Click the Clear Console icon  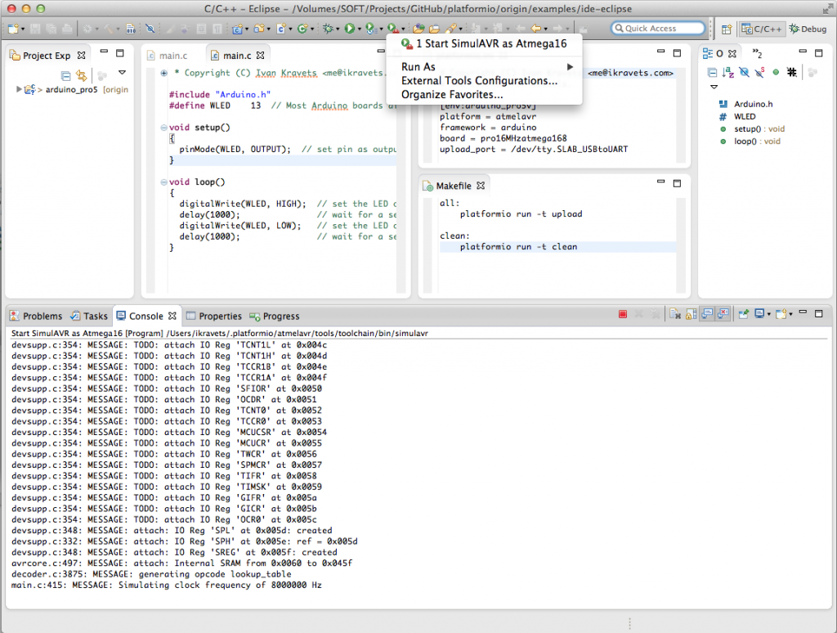click(x=674, y=314)
